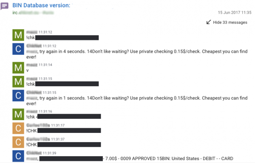Click blue C avatar at 11:31:39
This screenshot has width=255, height=163.
click(x=18, y=156)
